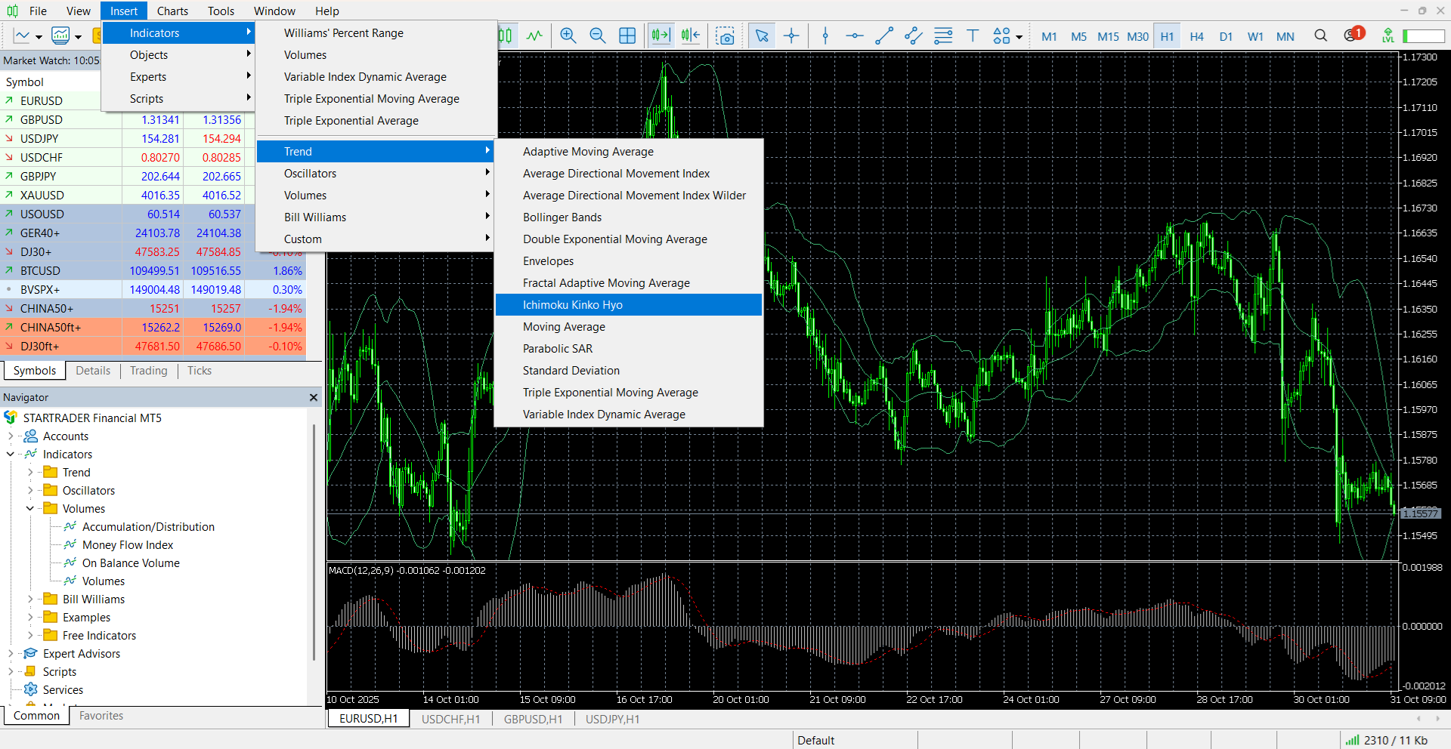The image size is (1451, 749).
Task: Select the cursor arrow tool
Action: click(x=762, y=35)
